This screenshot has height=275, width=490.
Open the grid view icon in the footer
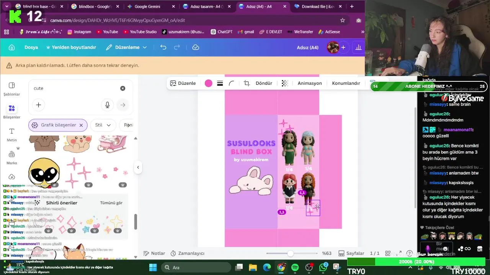[388, 253]
